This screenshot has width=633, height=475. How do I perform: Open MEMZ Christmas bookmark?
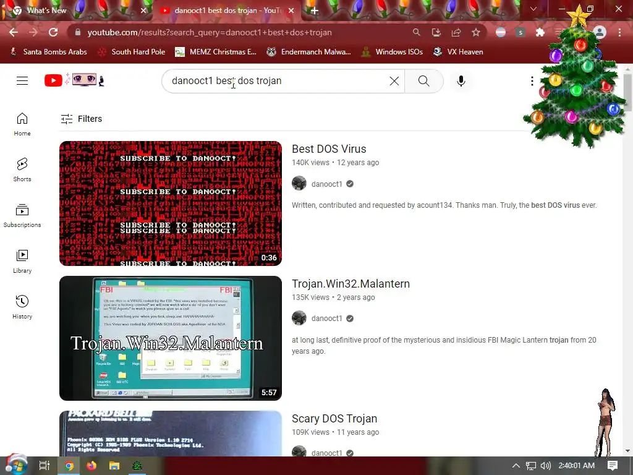216,52
